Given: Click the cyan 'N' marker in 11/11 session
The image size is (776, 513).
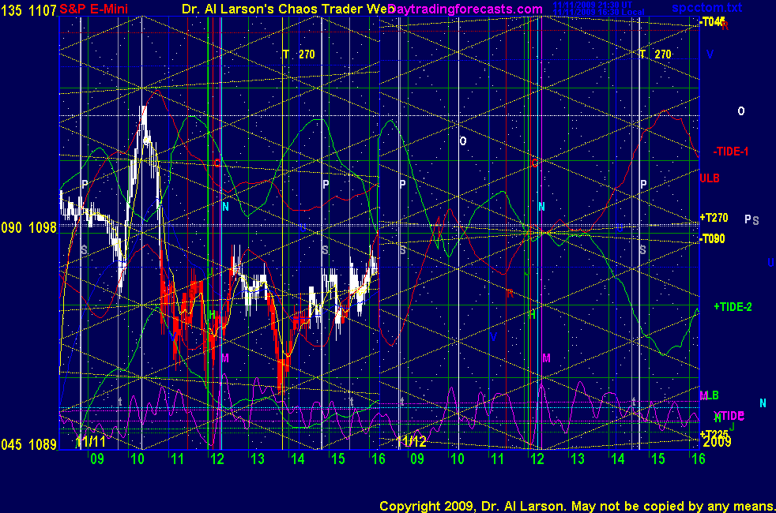Looking at the screenshot, I should click(226, 207).
